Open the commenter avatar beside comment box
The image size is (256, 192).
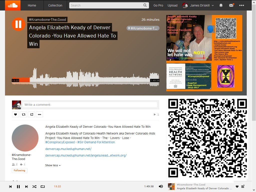tap(16, 105)
